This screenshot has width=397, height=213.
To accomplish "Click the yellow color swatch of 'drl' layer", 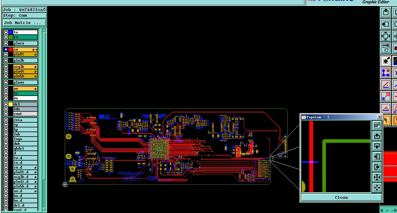I will pos(11,104).
